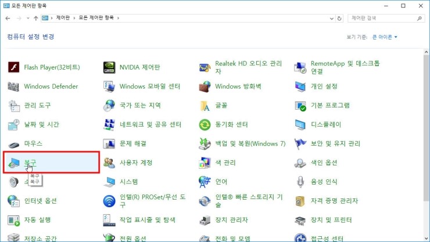This screenshot has height=242, width=430.
Task: Select 모든 제어판 항목 breadcrumb
Action: click(x=96, y=18)
